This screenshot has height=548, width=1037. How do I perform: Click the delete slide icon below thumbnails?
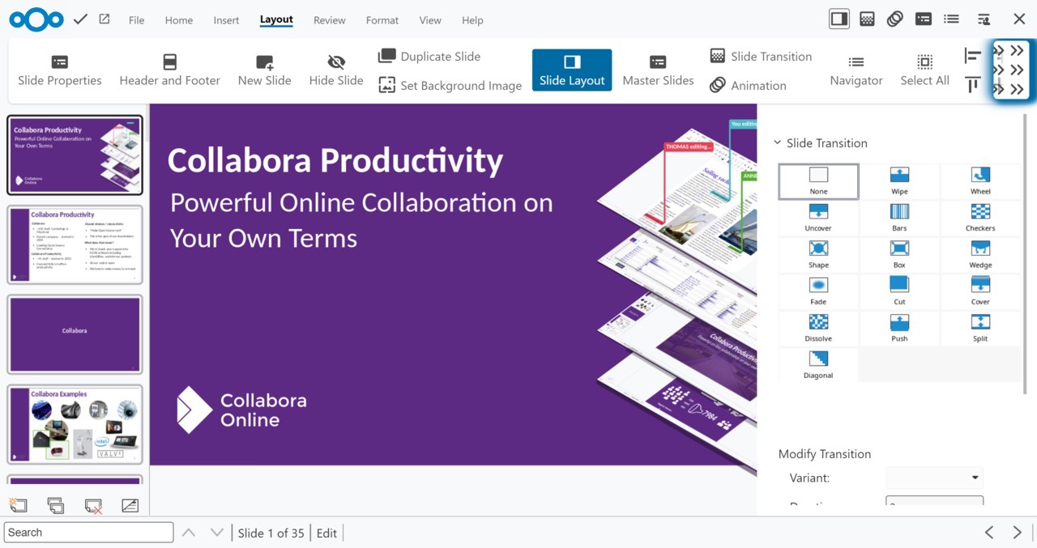pyautogui.click(x=93, y=506)
